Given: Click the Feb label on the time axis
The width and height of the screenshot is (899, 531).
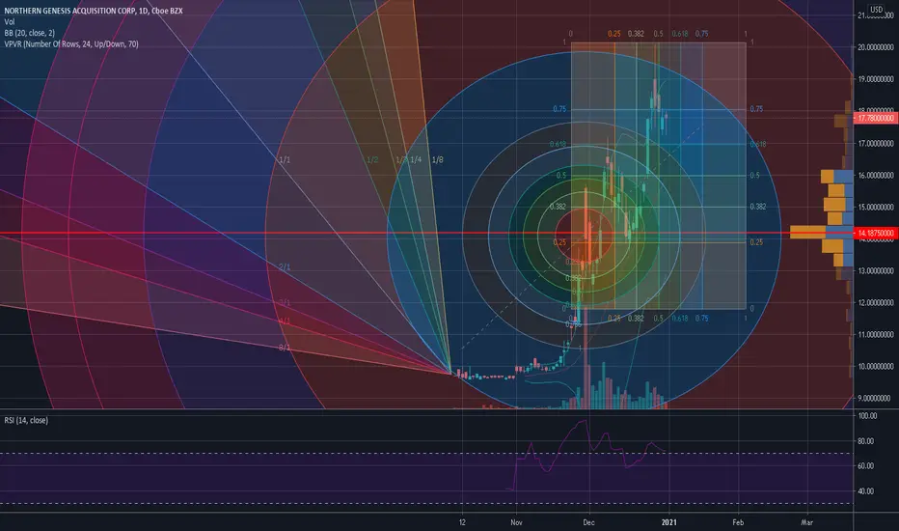Looking at the screenshot, I should (738, 522).
